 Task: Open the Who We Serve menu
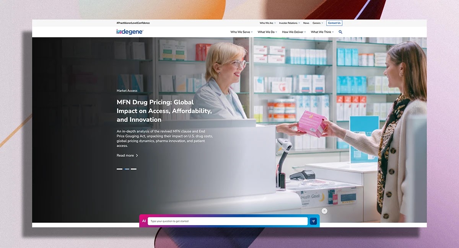241,32
